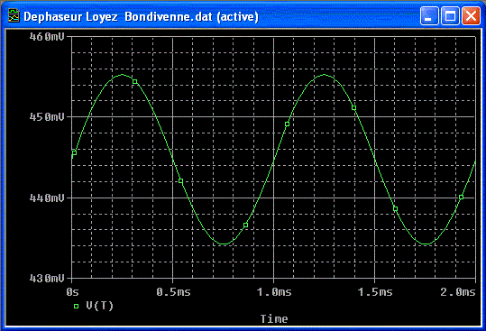This screenshot has width=486, height=331.
Task: Click the last trace marker at 440mV near 2.0ms
Action: [x=462, y=198]
